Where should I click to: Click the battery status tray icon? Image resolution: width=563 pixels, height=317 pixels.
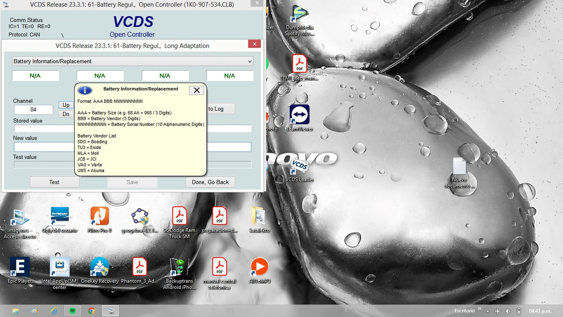[519, 311]
